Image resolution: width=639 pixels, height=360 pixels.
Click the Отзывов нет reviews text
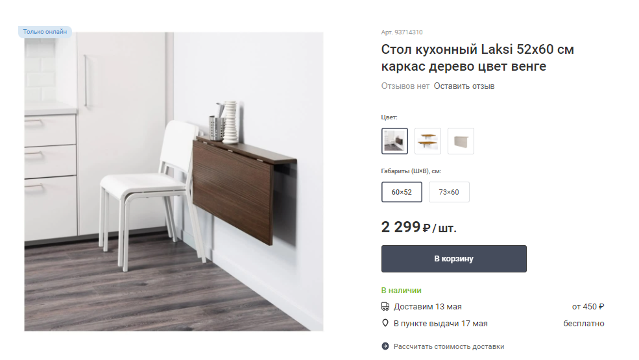[405, 86]
